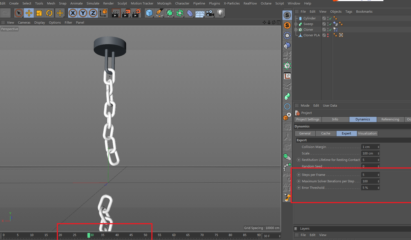Toggle the Cloner PLA red visibility dots
The width and height of the screenshot is (411, 240).
pyautogui.click(x=328, y=35)
